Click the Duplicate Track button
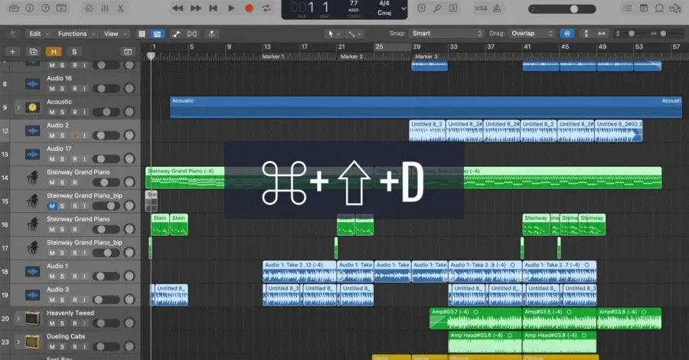689x360 pixels. [x=33, y=52]
